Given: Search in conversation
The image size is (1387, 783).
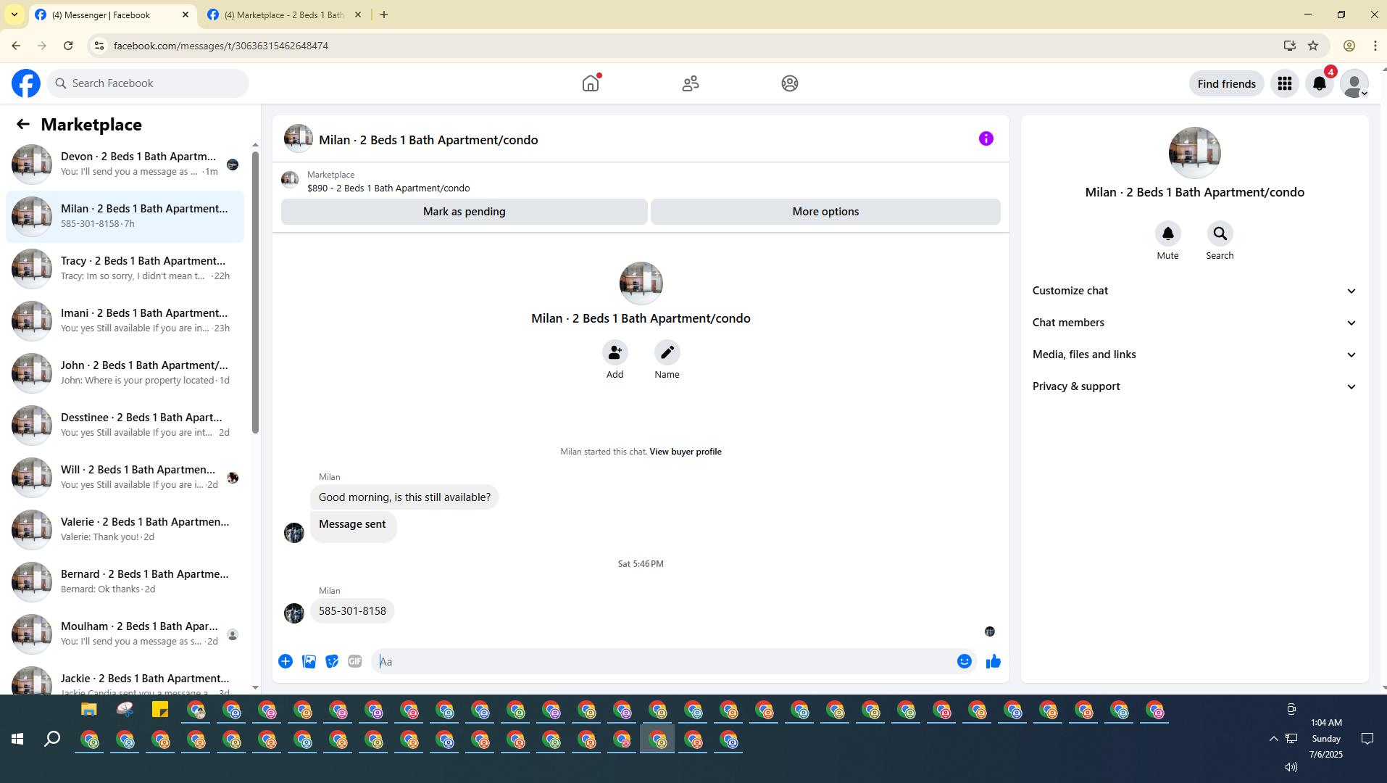Looking at the screenshot, I should click(1220, 233).
